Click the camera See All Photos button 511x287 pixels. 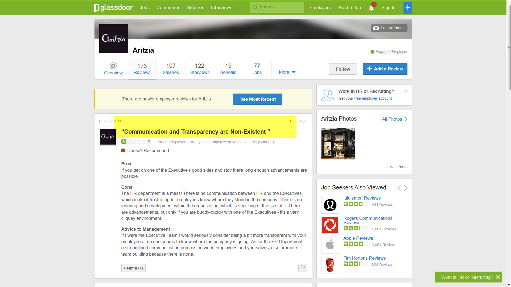coord(389,28)
